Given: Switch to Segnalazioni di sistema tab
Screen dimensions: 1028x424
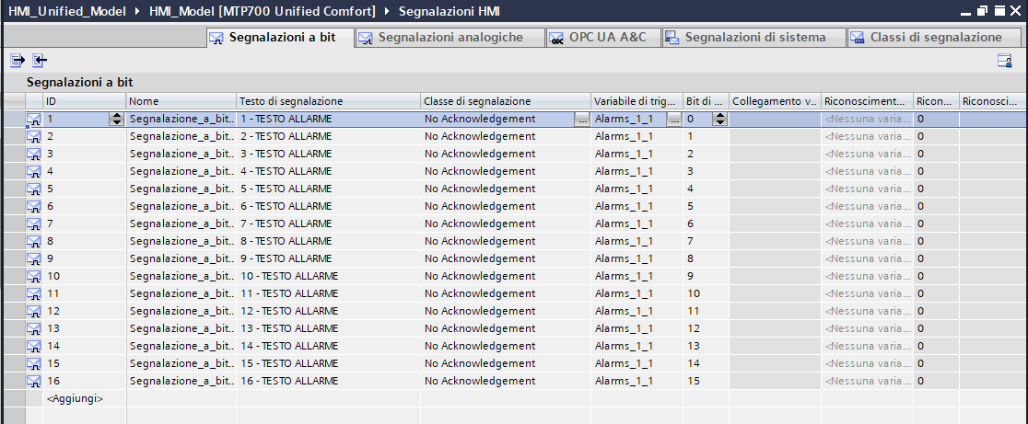Looking at the screenshot, I should point(753,38).
